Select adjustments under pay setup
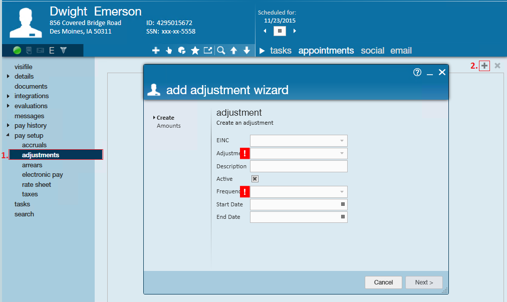Viewport: 507px width, 302px height. [56, 155]
